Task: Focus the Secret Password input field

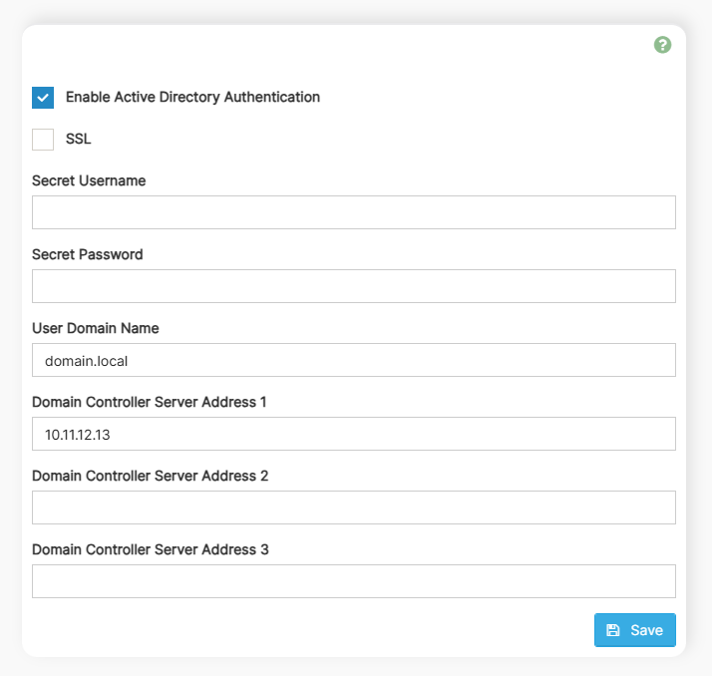Action: coord(353,286)
